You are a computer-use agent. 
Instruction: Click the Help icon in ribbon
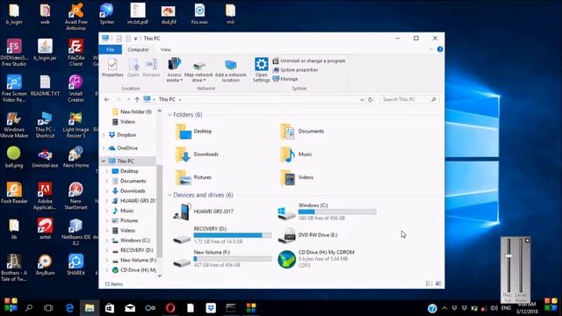pyautogui.click(x=440, y=49)
